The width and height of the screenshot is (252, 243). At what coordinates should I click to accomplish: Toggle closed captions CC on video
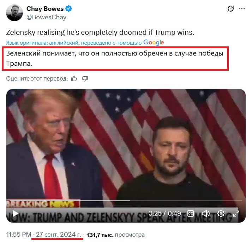click(191, 213)
